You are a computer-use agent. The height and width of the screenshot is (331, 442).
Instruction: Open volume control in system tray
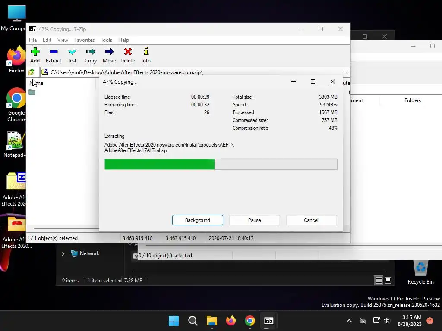tap(387, 321)
